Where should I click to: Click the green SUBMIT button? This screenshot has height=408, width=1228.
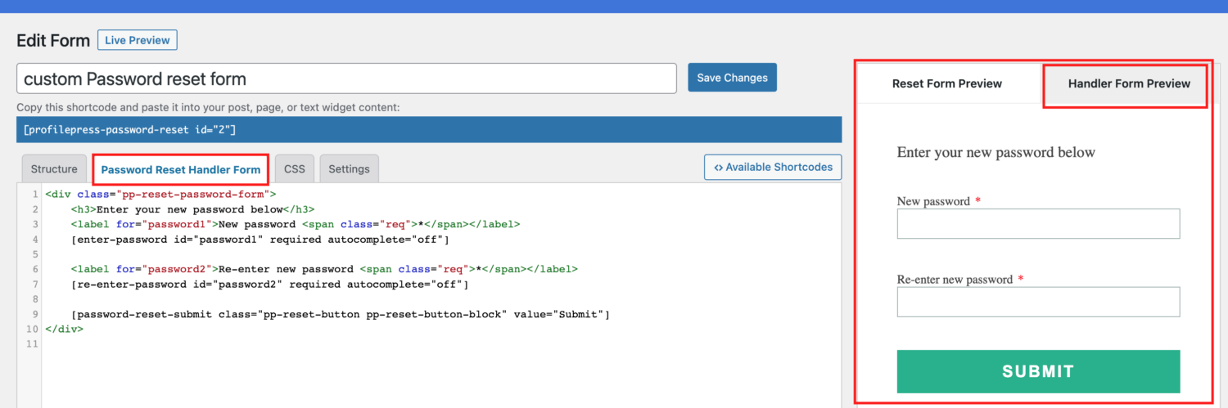click(1038, 371)
